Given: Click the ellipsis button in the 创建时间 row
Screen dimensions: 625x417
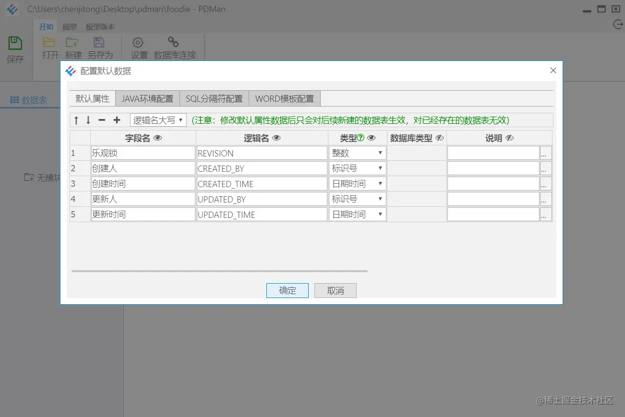Looking at the screenshot, I should tap(546, 184).
